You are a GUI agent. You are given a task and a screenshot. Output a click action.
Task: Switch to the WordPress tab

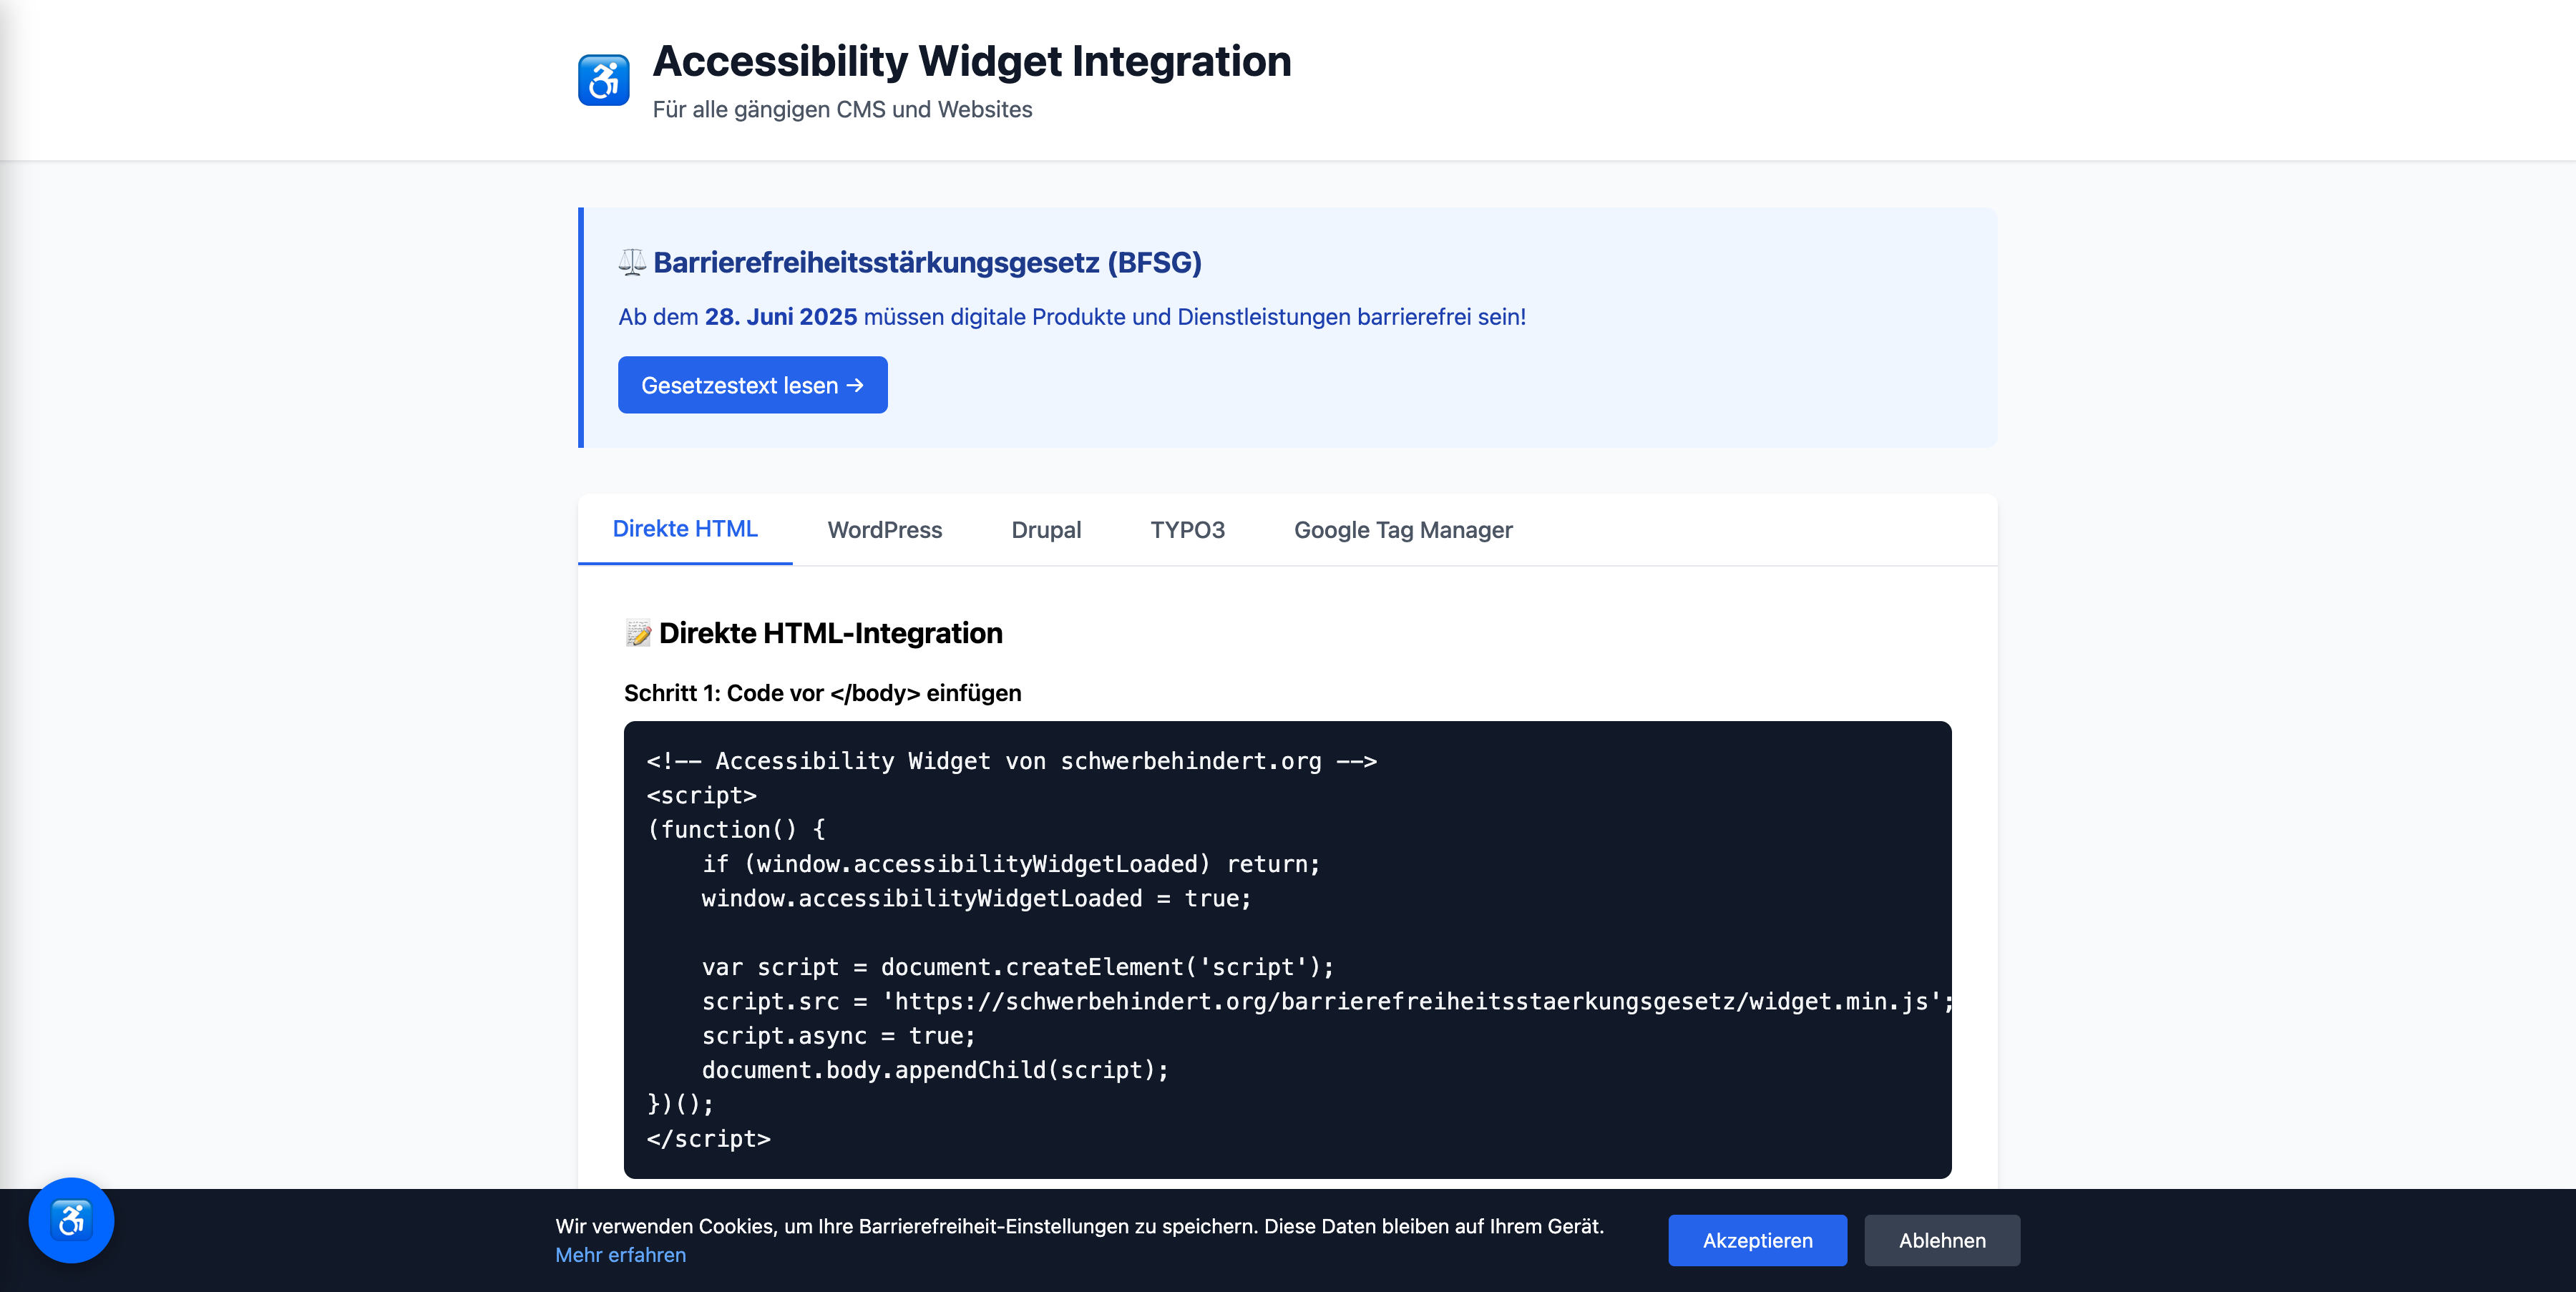(x=884, y=530)
